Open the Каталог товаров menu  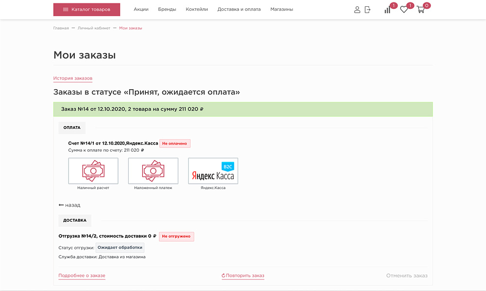pyautogui.click(x=87, y=9)
